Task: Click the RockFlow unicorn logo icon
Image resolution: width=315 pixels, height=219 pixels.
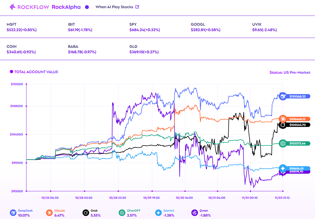Action: click(x=13, y=7)
